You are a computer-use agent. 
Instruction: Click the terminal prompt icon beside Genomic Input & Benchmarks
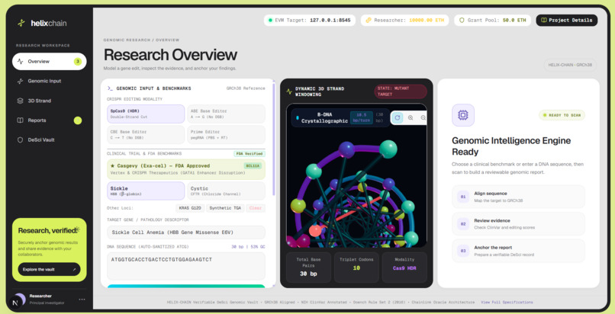pyautogui.click(x=110, y=88)
